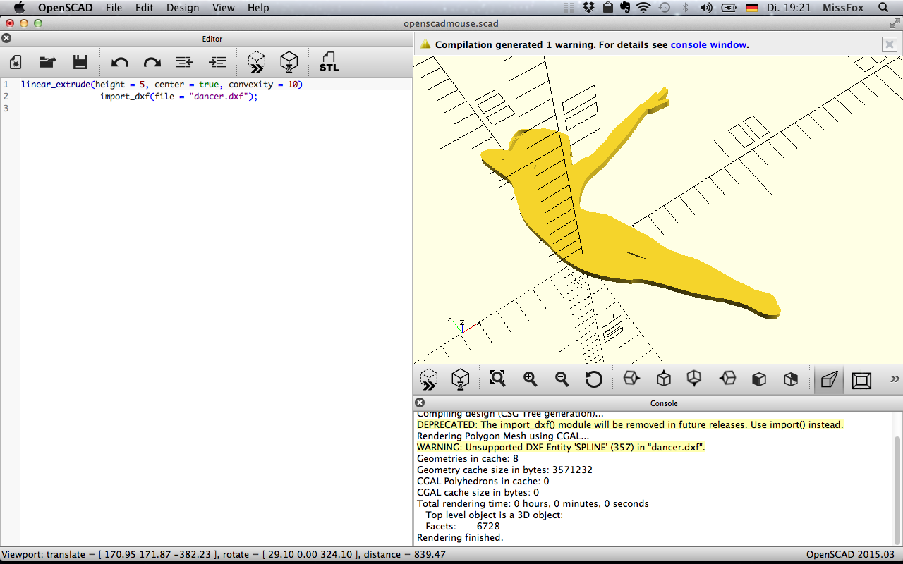
Task: Close the Console panel
Action: tap(420, 403)
